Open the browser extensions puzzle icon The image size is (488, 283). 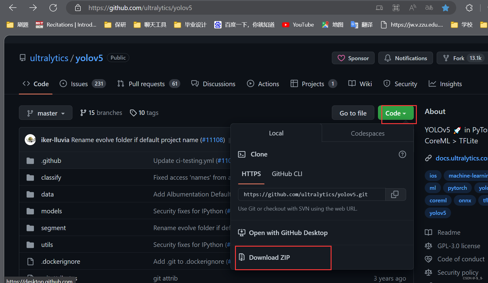pyautogui.click(x=469, y=8)
